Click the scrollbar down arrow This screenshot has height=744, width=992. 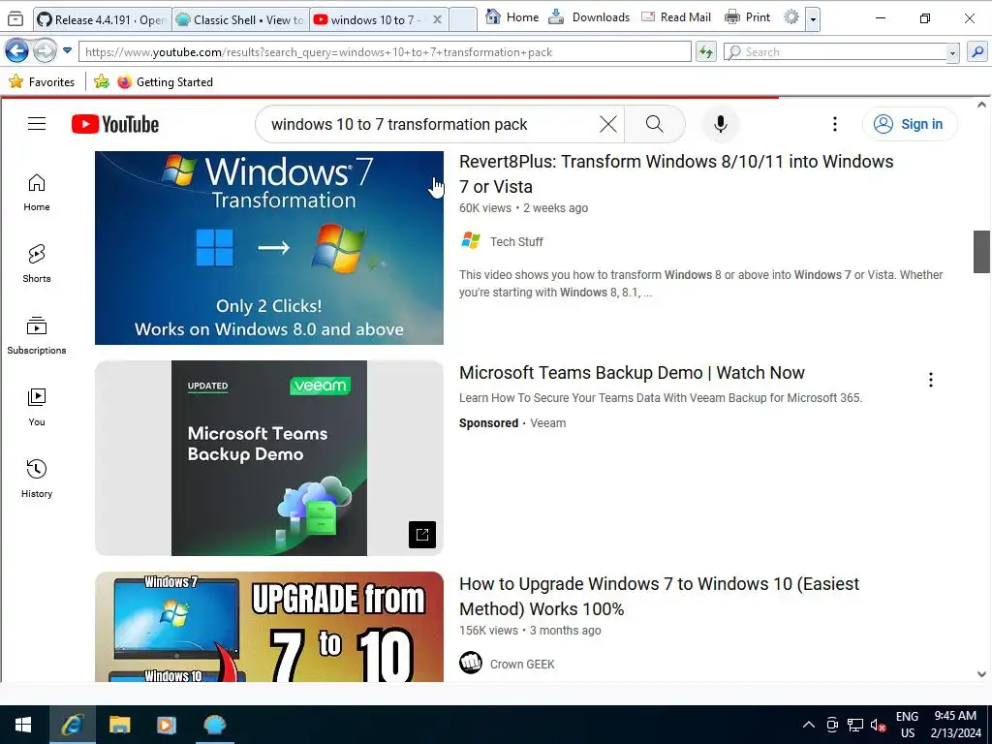click(x=981, y=674)
